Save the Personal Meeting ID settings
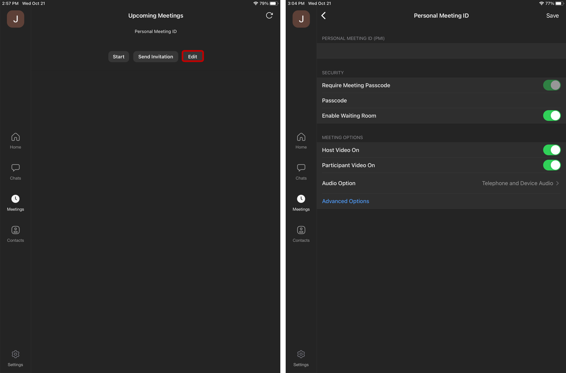Image resolution: width=566 pixels, height=373 pixels. (552, 16)
